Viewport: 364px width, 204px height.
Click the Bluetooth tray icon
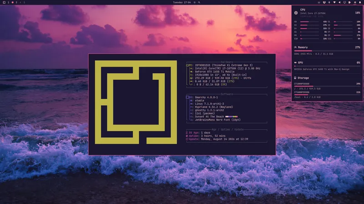(x=329, y=2)
